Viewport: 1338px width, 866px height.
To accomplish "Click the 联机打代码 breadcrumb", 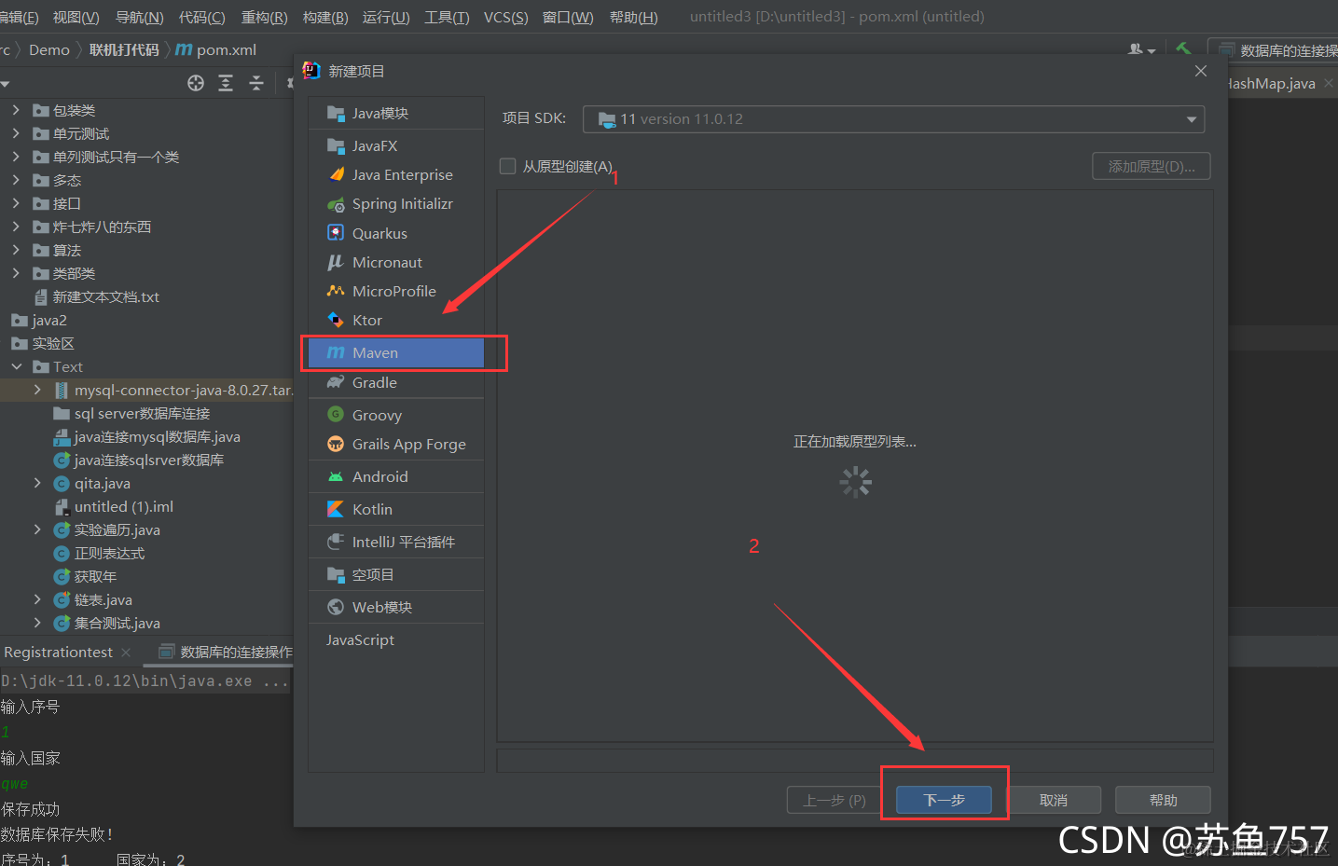I will pos(124,49).
